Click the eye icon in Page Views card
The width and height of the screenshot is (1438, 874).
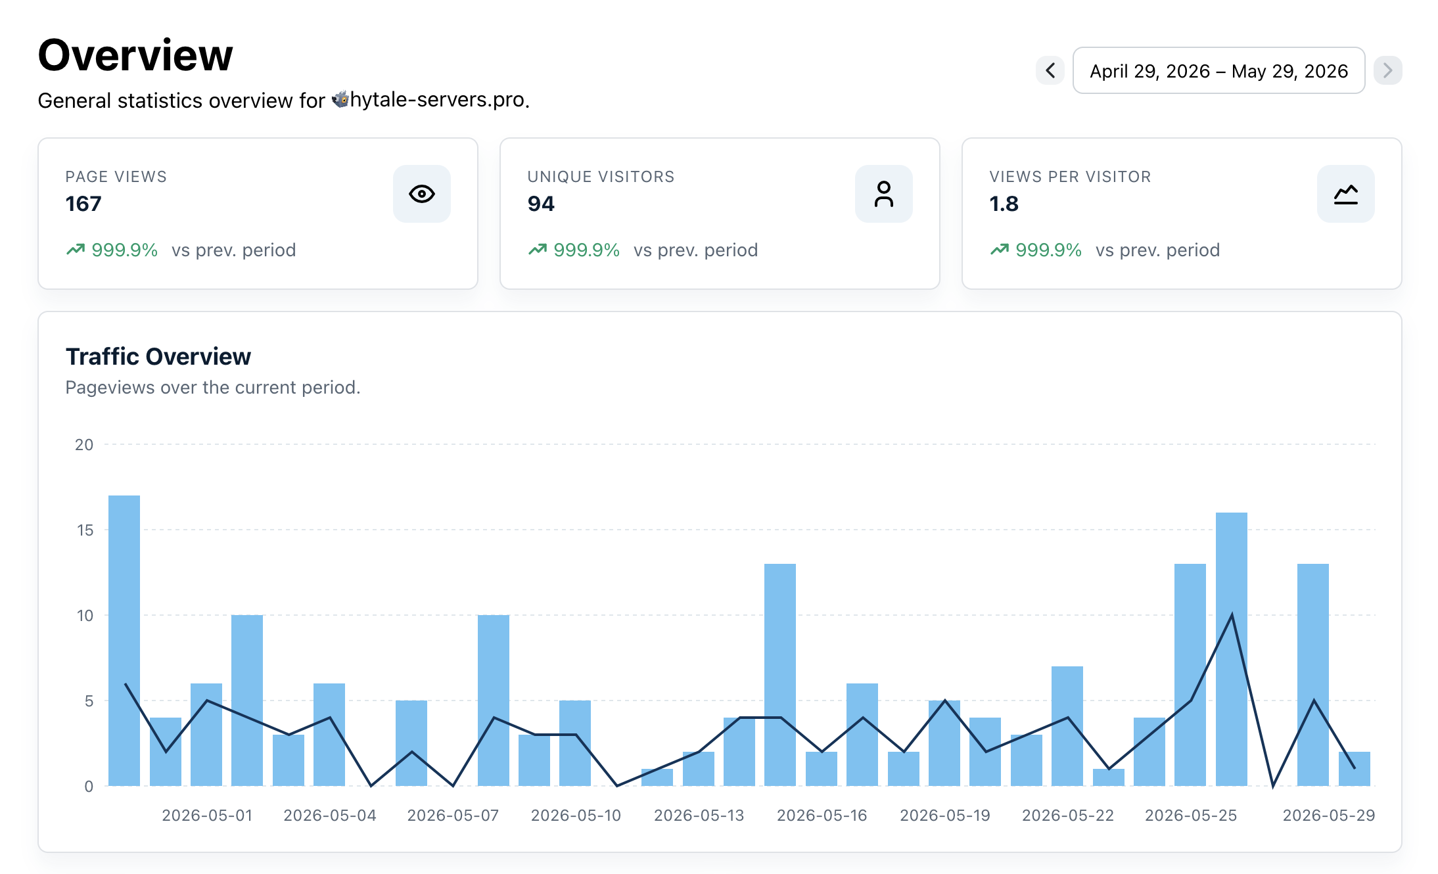[x=422, y=194]
